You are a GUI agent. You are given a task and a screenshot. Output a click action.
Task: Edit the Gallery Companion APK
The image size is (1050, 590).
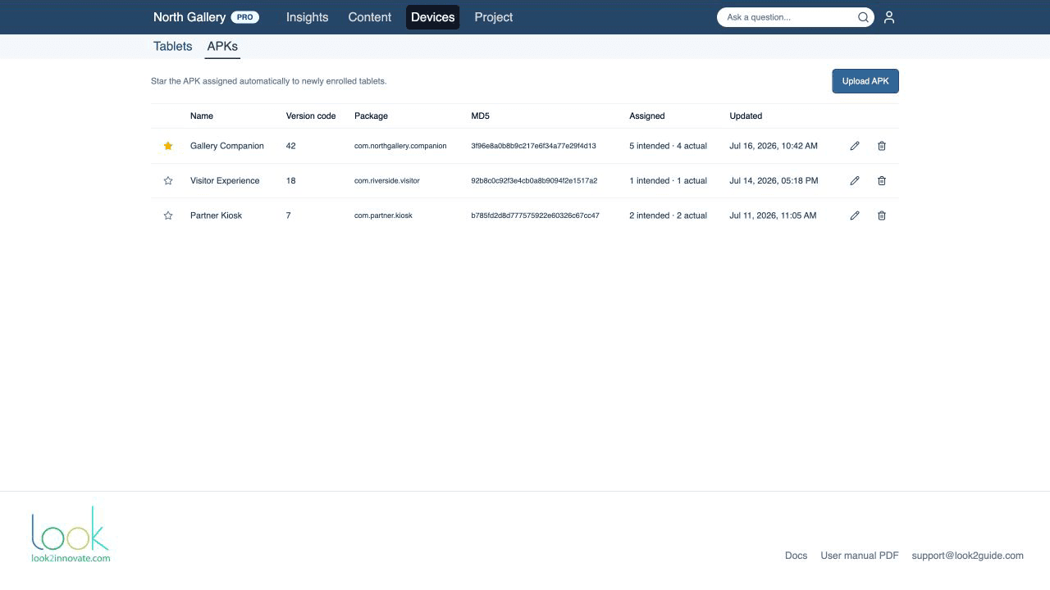855,146
